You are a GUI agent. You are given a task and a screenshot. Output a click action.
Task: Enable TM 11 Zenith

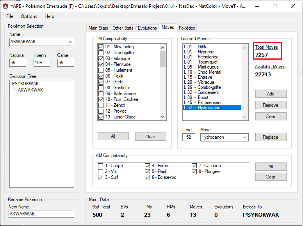pyautogui.click(x=101, y=105)
